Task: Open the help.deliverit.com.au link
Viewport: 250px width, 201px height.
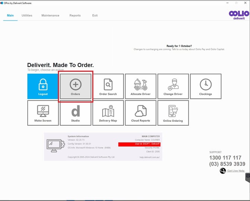Action: [150, 157]
